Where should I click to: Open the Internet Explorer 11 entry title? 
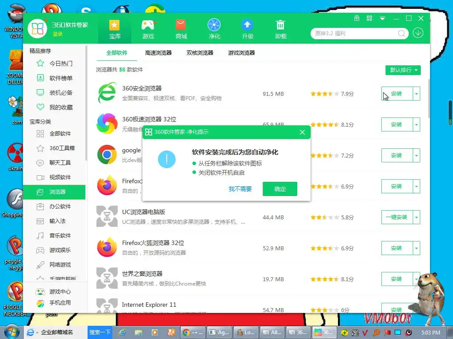149,305
